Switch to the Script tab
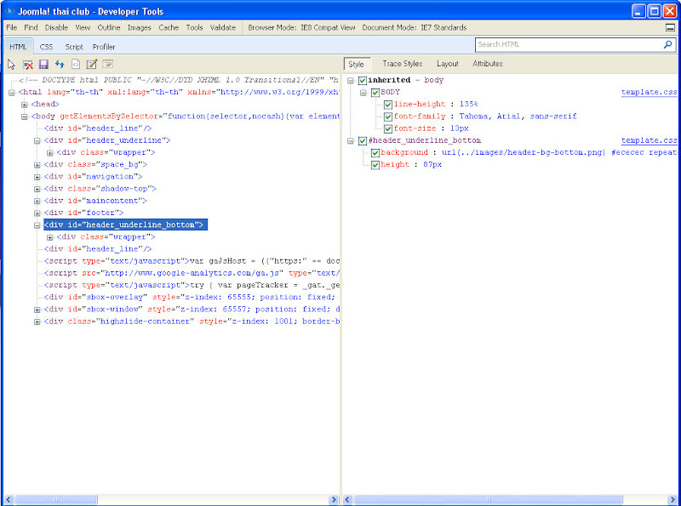This screenshot has width=681, height=506. (x=74, y=47)
